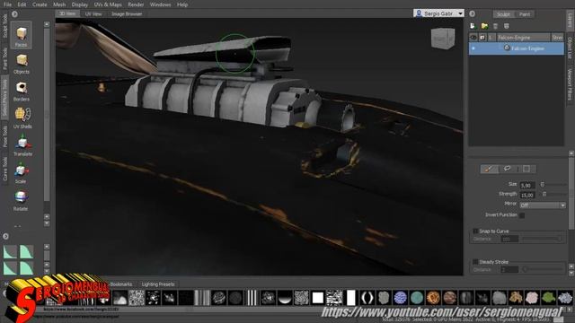The width and height of the screenshot is (575, 323).
Task: Click the properties panel bottom scroll arrow
Action: [571, 273]
